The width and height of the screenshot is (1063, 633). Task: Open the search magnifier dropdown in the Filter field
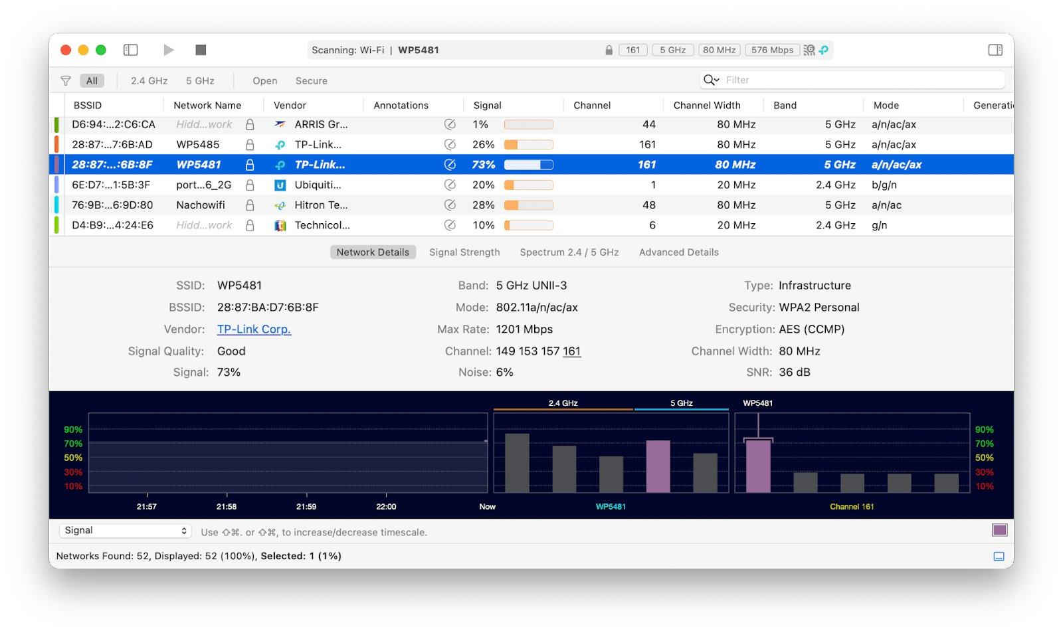click(x=712, y=80)
